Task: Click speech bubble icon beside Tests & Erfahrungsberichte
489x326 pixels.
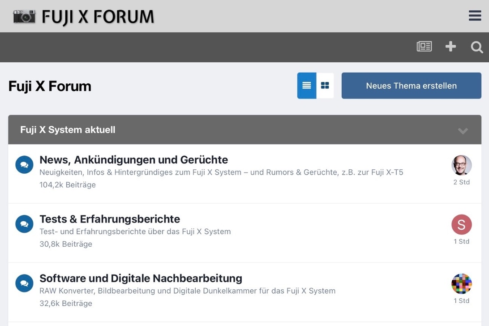Action: [x=24, y=224]
